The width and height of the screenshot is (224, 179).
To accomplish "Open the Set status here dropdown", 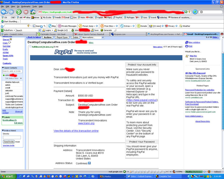I will [x=13, y=78].
